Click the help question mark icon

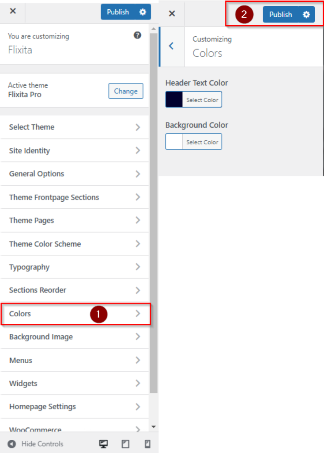(137, 35)
